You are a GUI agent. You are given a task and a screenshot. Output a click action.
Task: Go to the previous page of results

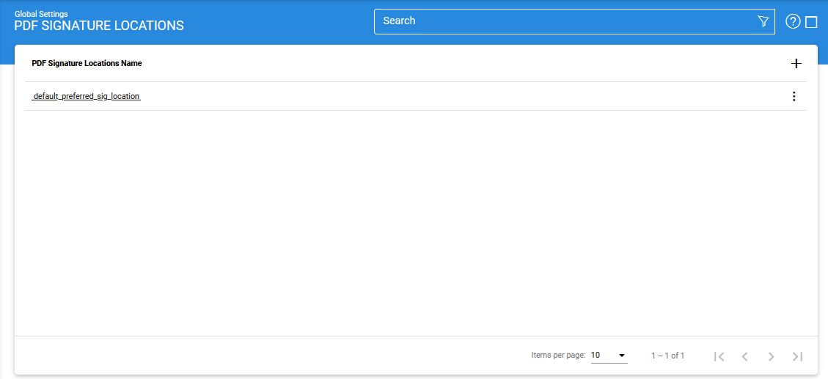tap(744, 356)
